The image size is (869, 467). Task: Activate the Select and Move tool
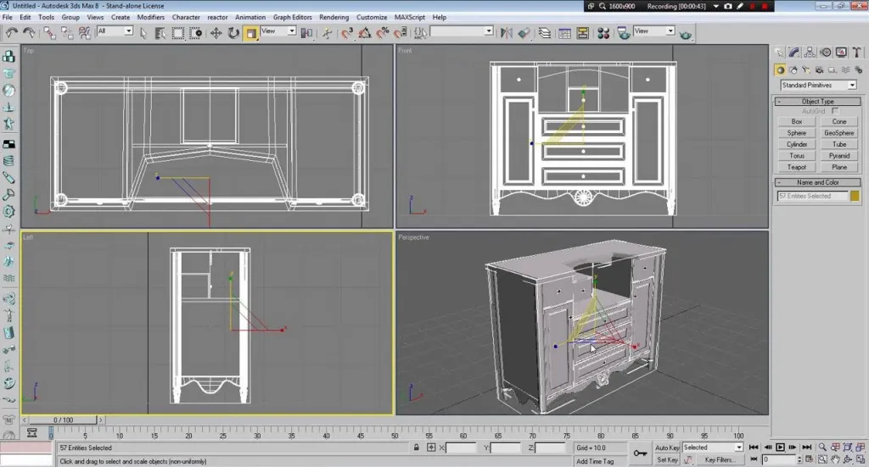[216, 33]
